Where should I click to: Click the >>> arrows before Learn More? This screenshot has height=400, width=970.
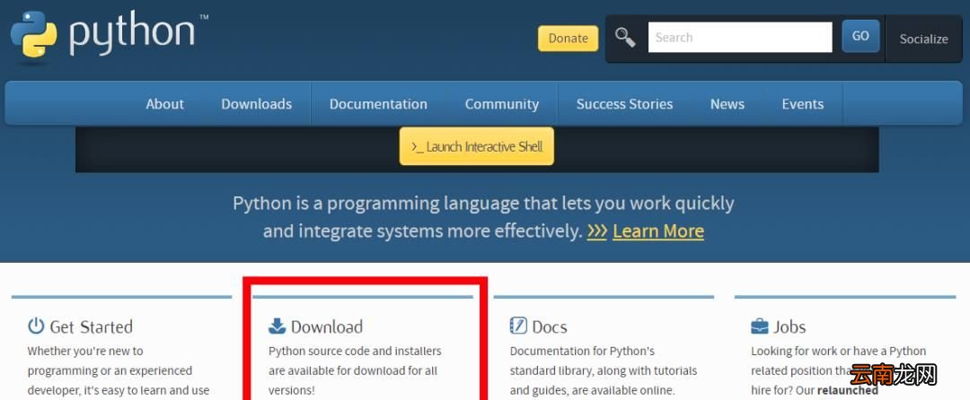[x=597, y=230]
